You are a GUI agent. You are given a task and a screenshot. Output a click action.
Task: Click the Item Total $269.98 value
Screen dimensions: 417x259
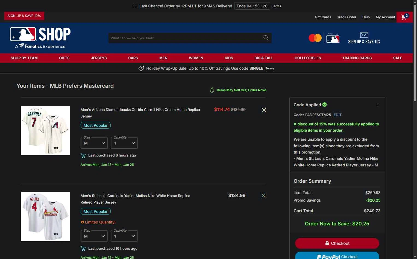point(373,193)
